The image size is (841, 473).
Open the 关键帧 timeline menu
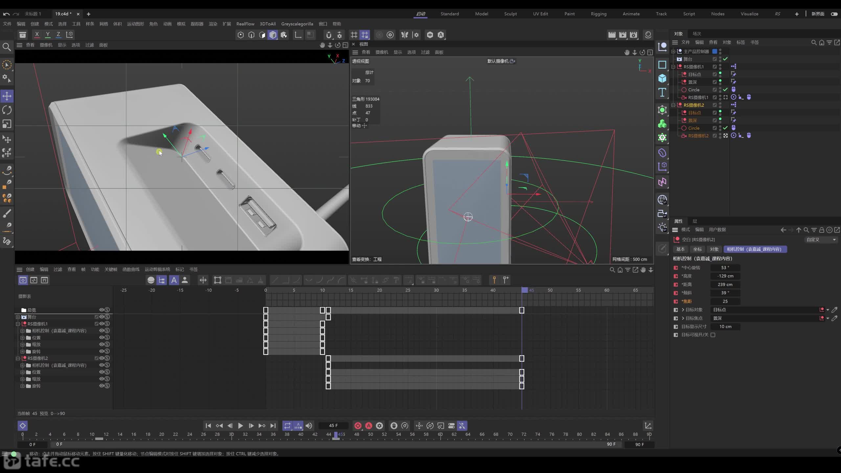(x=111, y=269)
